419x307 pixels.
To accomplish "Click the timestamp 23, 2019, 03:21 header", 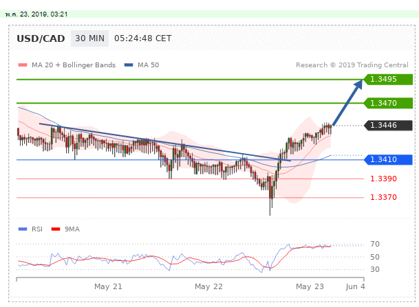I will pyautogui.click(x=36, y=14).
